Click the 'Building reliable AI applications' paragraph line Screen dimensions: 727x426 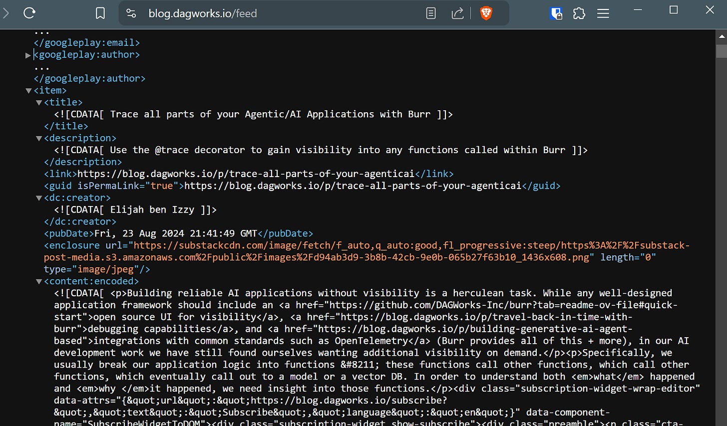pos(363,293)
